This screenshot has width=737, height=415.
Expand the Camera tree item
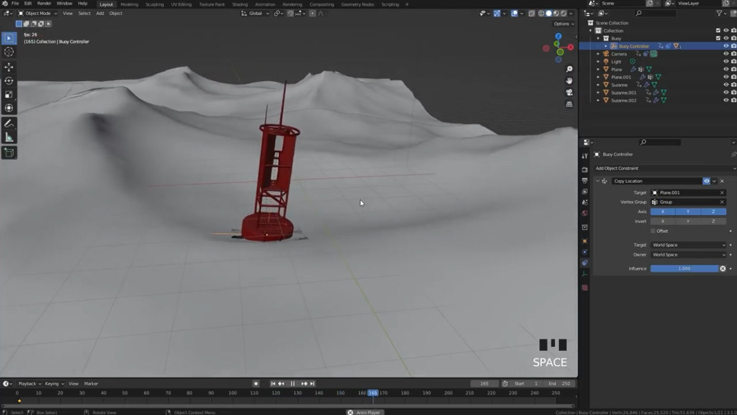598,54
